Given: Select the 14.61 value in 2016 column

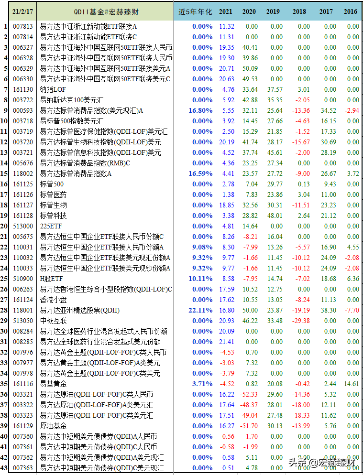Looking at the screenshot, I should tap(352, 384).
